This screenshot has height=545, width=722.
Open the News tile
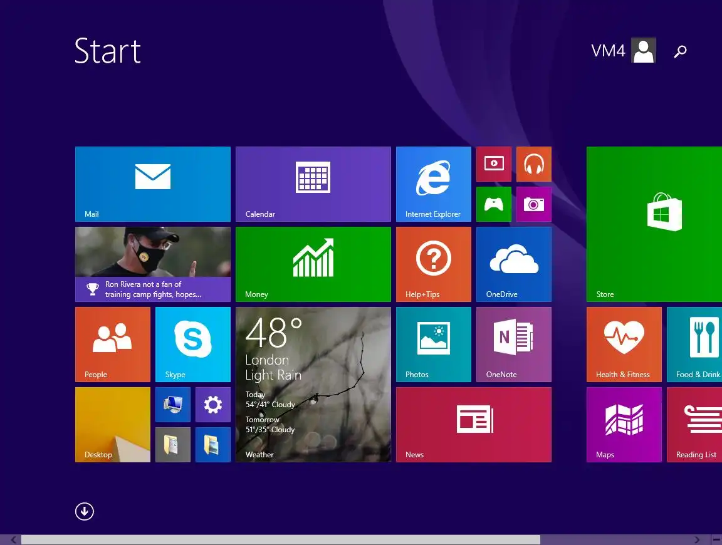[473, 424]
